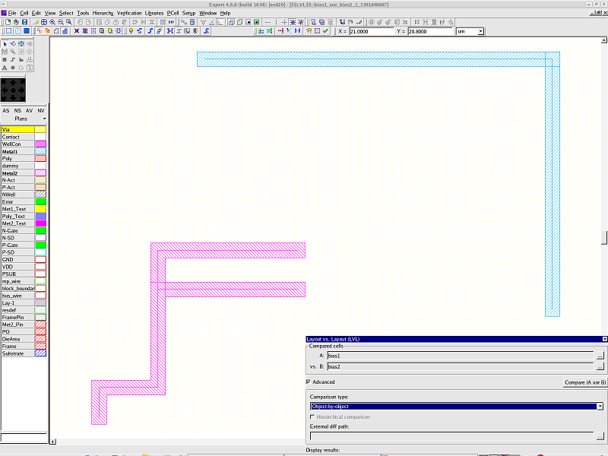Click the new document toolbar icon
Viewport: 608px width, 456px height.
pos(8,22)
